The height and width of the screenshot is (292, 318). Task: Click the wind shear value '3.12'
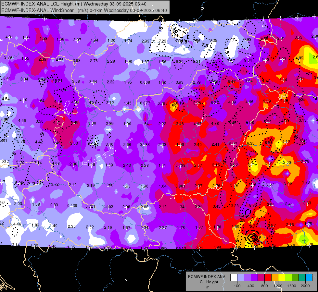(110, 103)
